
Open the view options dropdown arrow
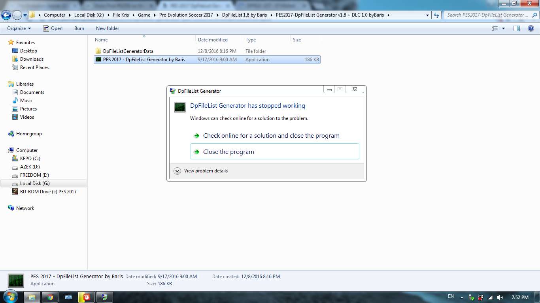pyautogui.click(x=503, y=28)
